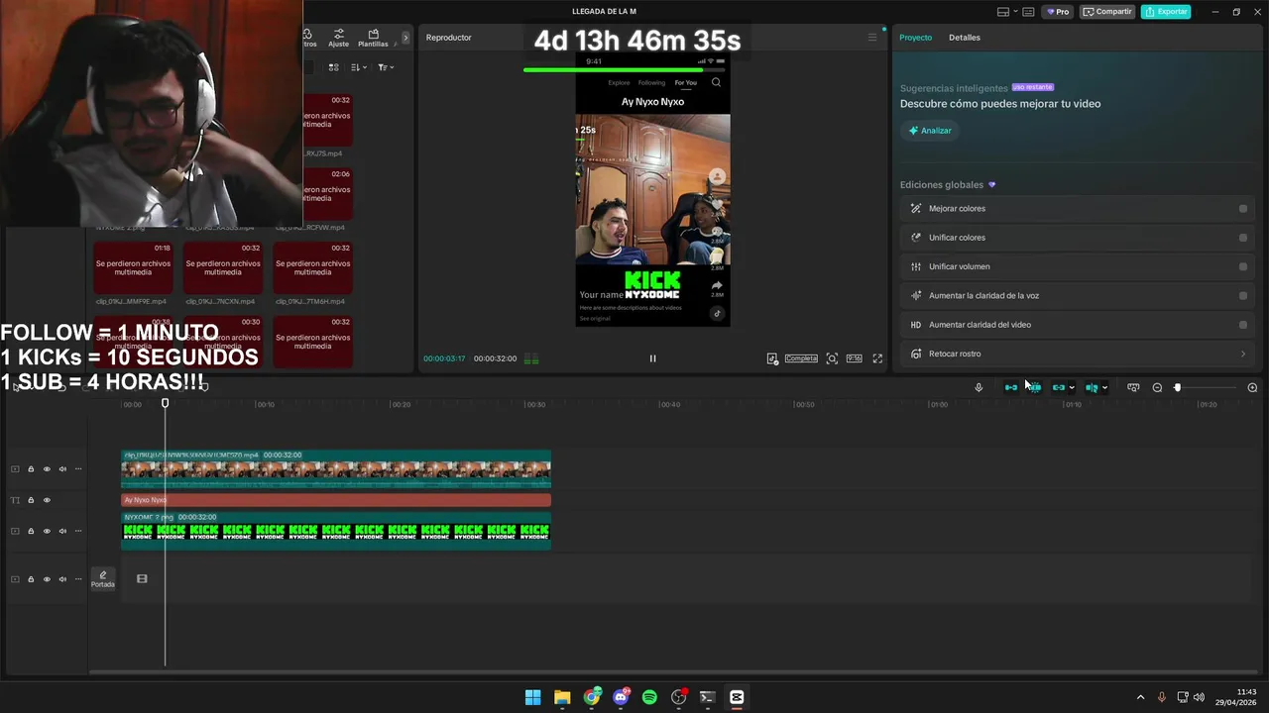Viewport: 1269px width, 713px height.
Task: Click preview axis split icon
Action: (x=1091, y=387)
